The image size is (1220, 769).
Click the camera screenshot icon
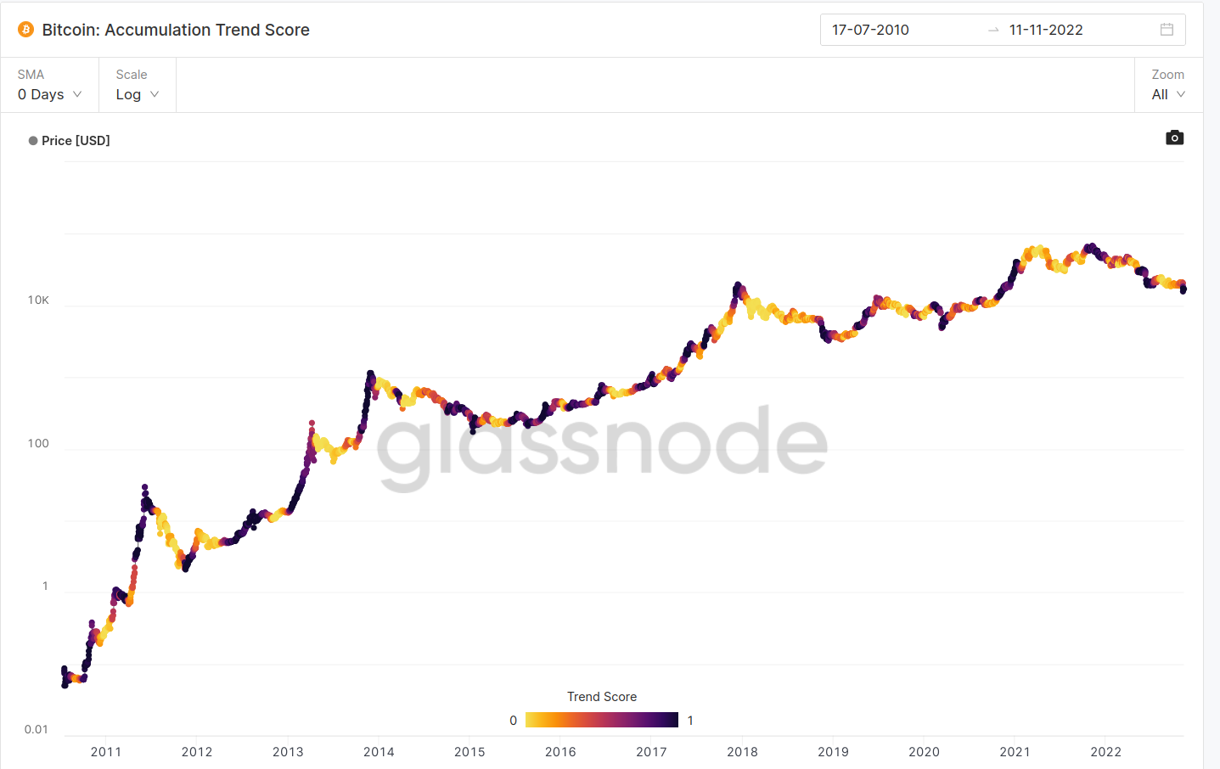[1174, 138]
